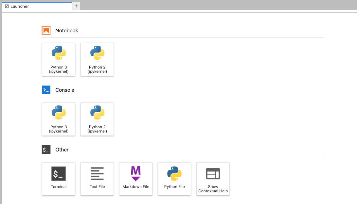Select the Launcher tab
The height and width of the screenshot is (204, 357).
point(37,6)
